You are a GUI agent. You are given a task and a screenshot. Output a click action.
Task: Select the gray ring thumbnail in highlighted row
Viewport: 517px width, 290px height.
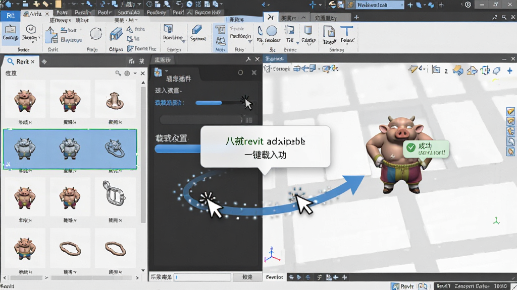tap(115, 149)
